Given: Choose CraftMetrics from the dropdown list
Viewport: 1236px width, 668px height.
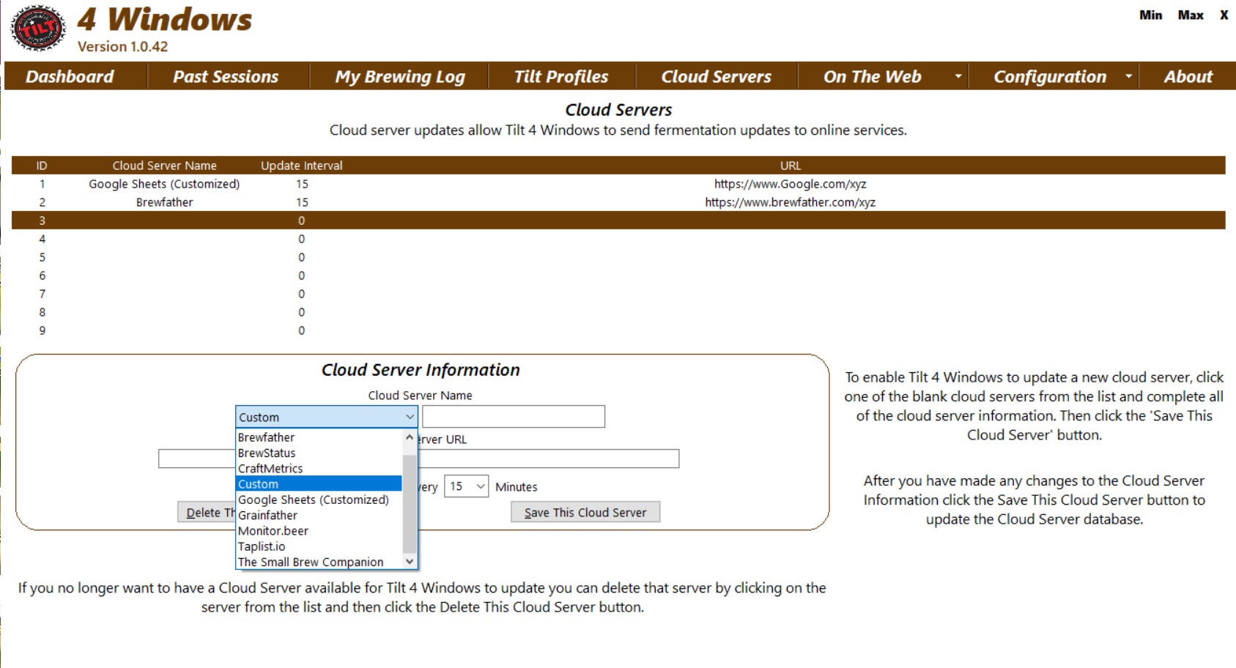Looking at the screenshot, I should click(x=319, y=468).
